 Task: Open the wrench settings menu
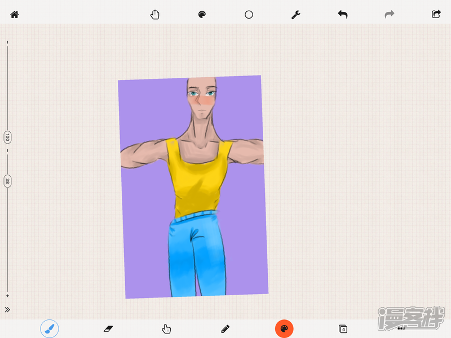pyautogui.click(x=295, y=15)
